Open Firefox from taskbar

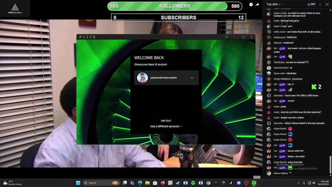(x=163, y=183)
